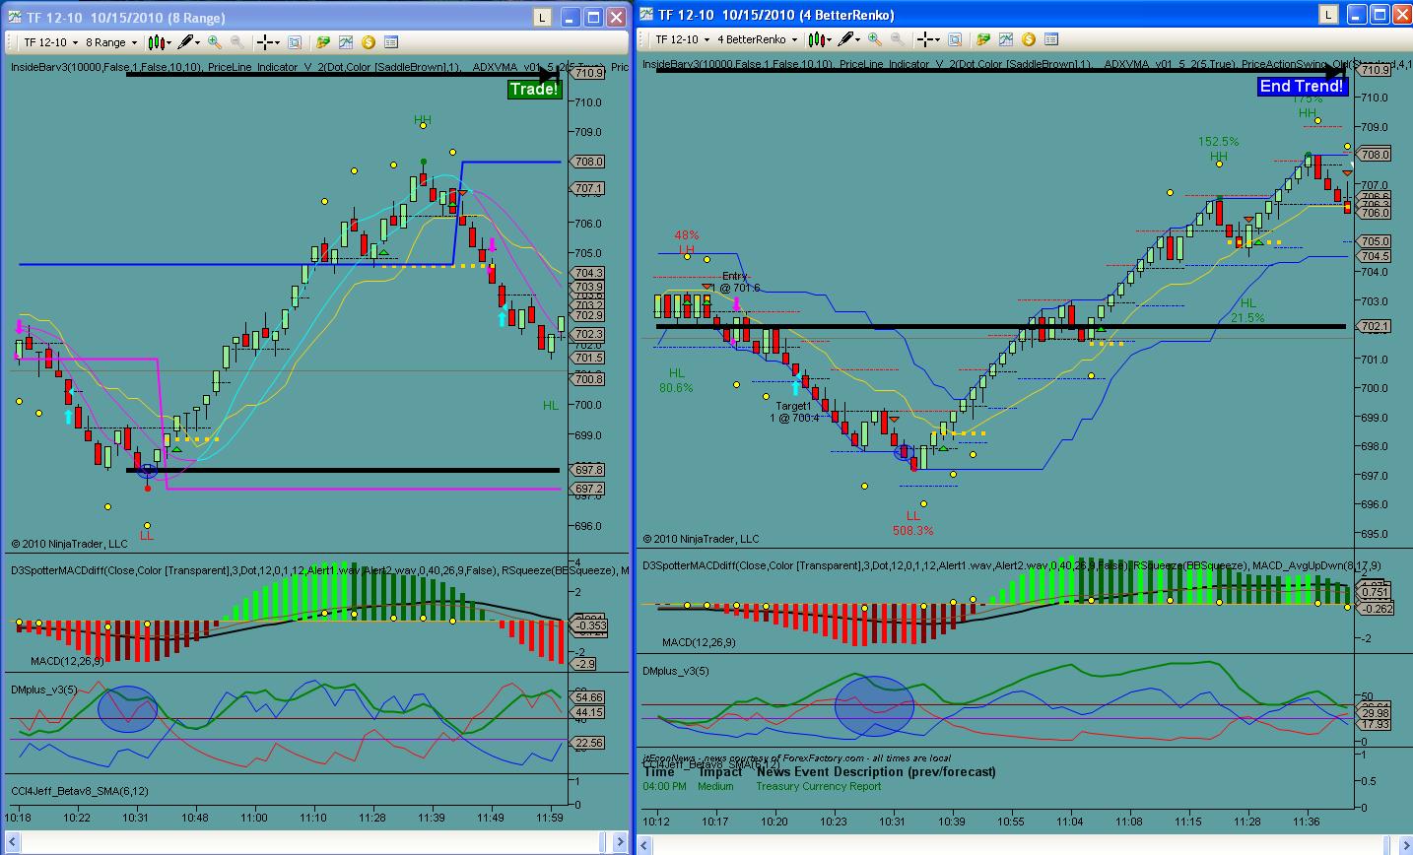
Task: Click the 708.0 price marker in 8 Range window
Action: pyautogui.click(x=588, y=162)
